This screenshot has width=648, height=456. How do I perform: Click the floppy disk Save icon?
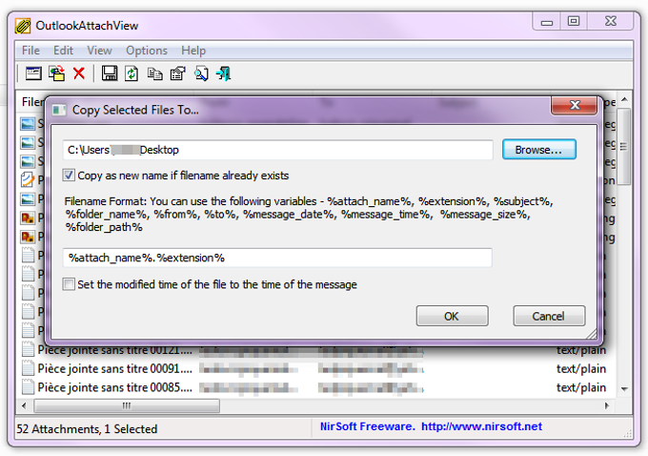(x=109, y=73)
